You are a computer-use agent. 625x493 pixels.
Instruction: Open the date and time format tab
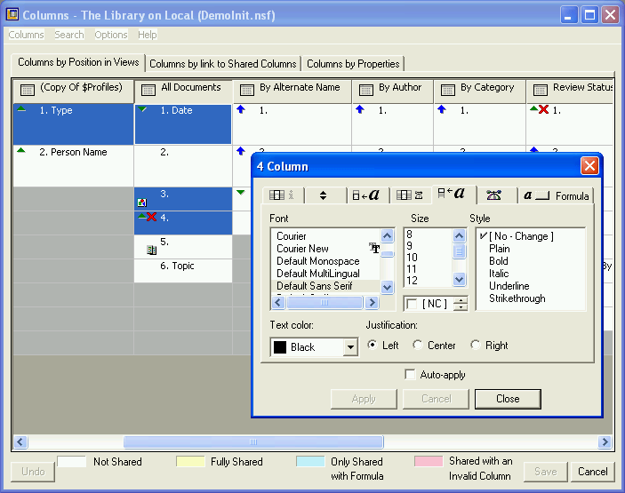pyautogui.click(x=493, y=195)
